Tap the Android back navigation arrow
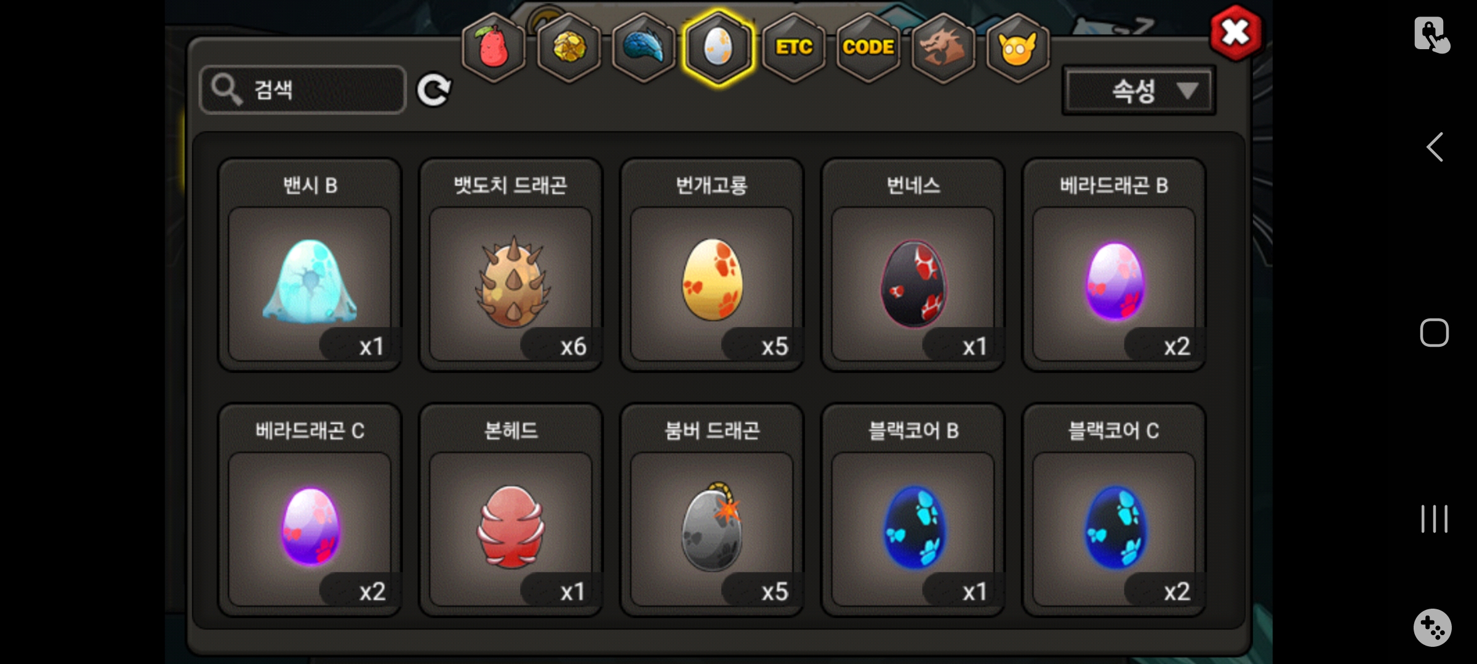 [x=1435, y=147]
